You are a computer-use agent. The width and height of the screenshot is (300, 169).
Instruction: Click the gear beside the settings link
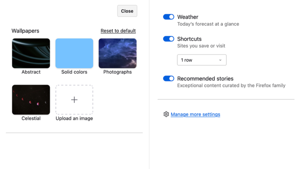166,114
